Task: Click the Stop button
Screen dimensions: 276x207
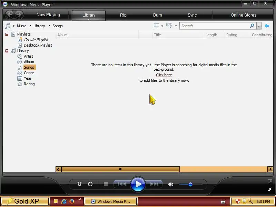Action: [x=106, y=184]
